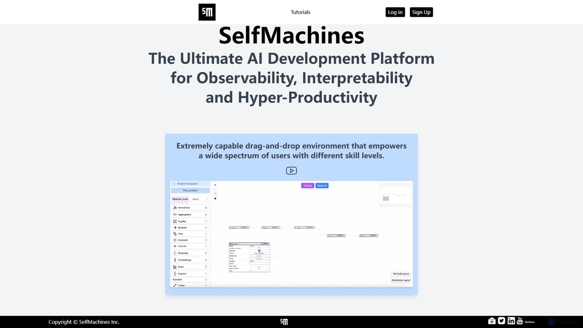Play the drag-and-drop demo video

point(291,170)
